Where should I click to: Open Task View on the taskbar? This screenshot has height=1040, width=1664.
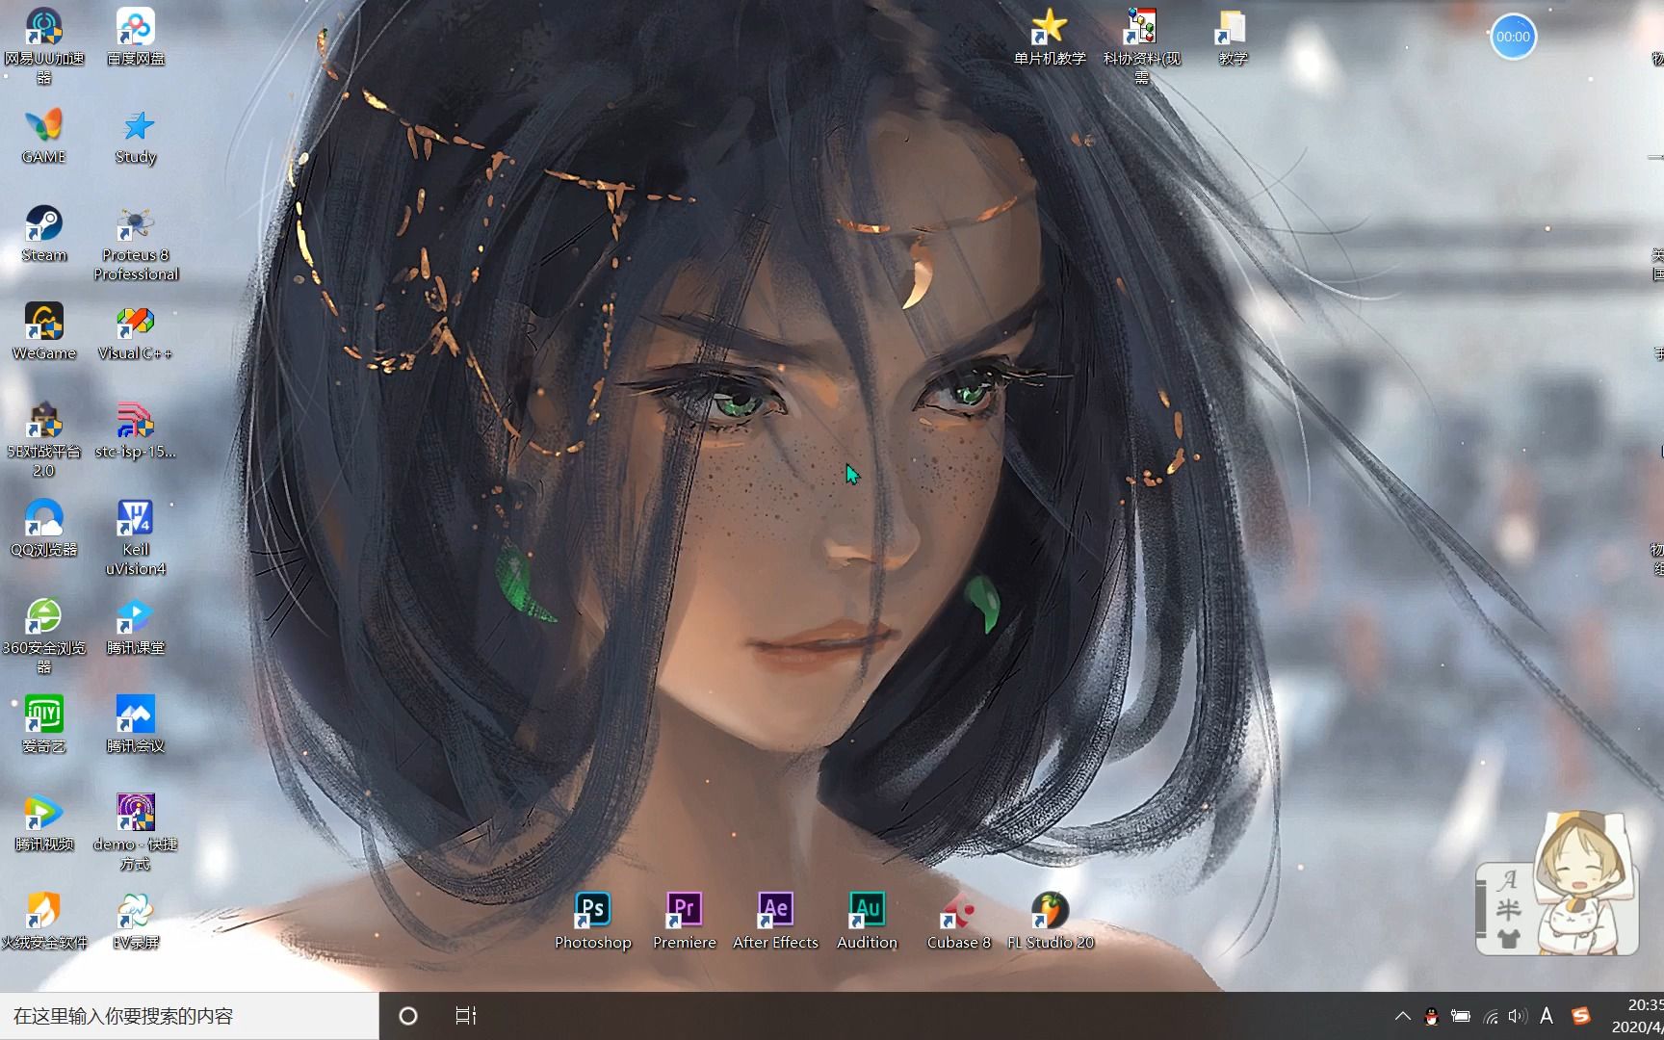coord(466,1016)
